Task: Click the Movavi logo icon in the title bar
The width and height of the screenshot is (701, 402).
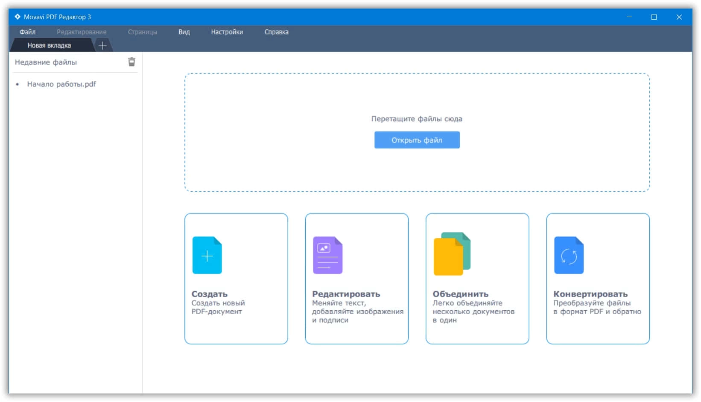Action: [x=18, y=17]
